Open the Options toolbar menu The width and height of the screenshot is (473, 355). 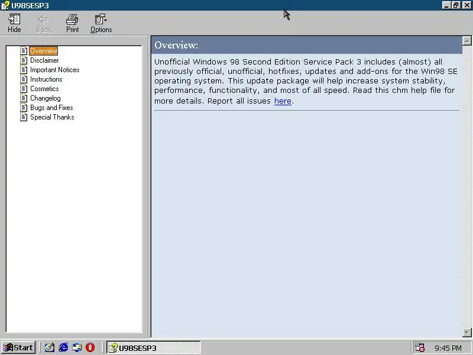click(101, 23)
